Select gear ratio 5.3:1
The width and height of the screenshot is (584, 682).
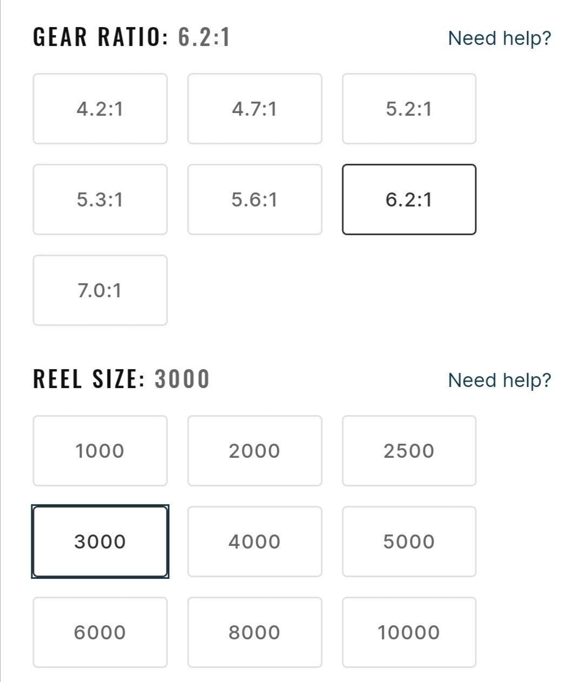[100, 200]
